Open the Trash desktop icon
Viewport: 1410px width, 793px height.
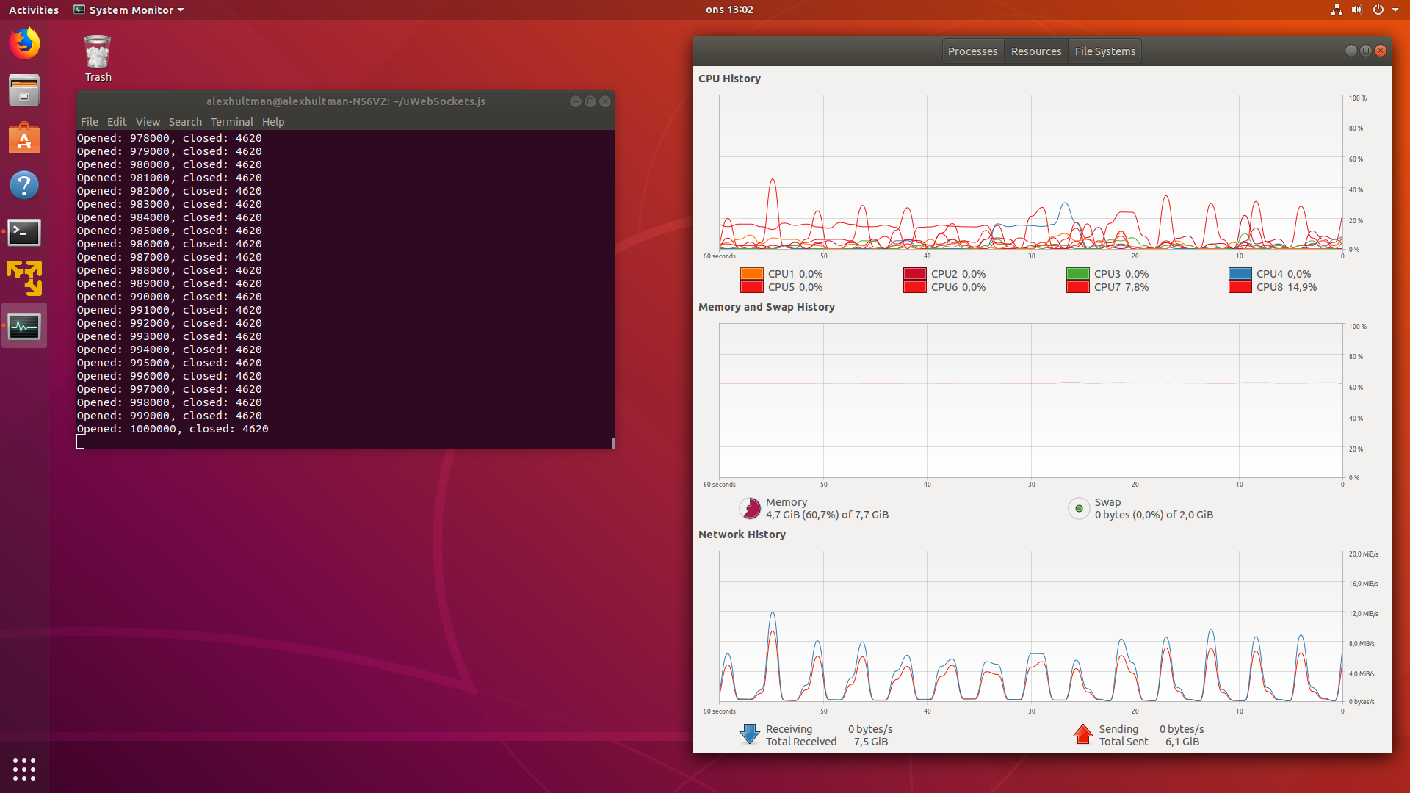98,59
